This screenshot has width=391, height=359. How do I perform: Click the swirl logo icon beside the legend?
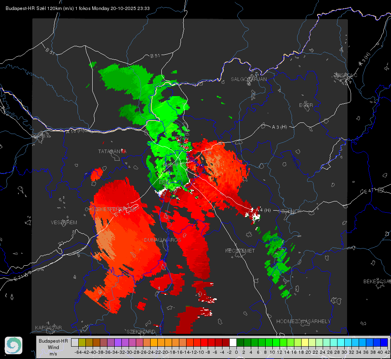(14, 345)
